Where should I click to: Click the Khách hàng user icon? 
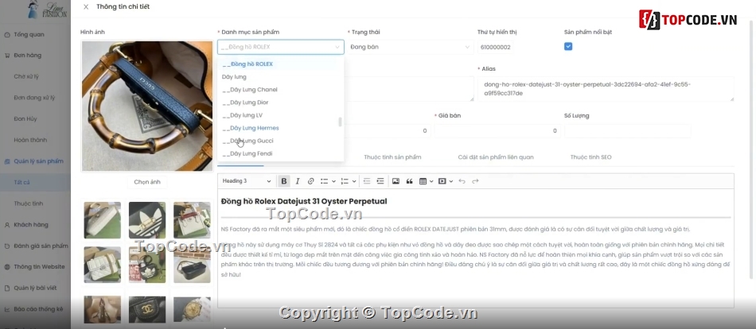pyautogui.click(x=7, y=225)
